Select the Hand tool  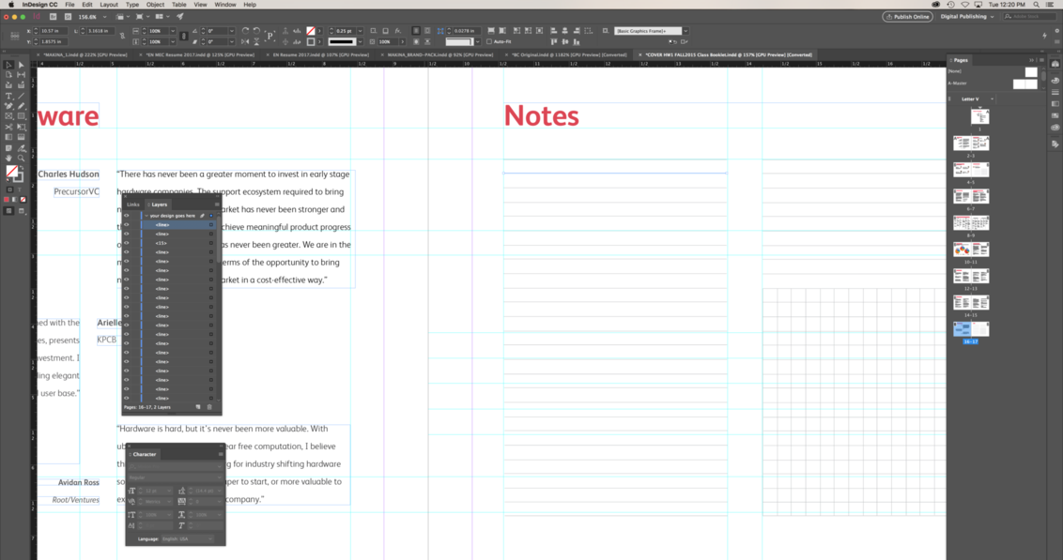click(x=8, y=158)
